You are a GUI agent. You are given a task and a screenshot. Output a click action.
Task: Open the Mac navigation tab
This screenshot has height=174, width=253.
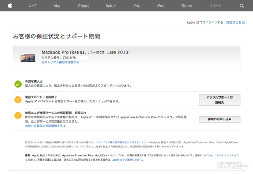point(57,6)
